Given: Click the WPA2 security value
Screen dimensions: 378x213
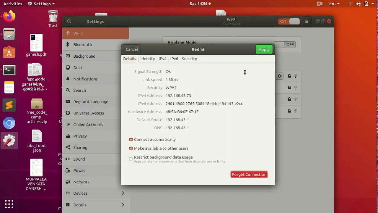Looking at the screenshot, I should [171, 88].
